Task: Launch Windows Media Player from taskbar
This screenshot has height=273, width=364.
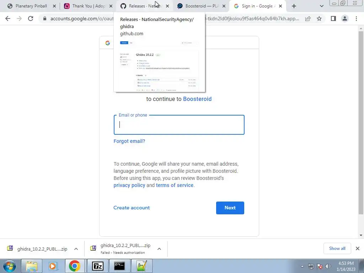Action: tap(53, 266)
